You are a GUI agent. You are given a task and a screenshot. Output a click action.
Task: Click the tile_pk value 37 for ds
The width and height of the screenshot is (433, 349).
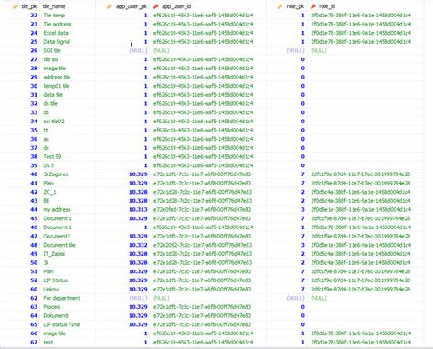[34, 148]
